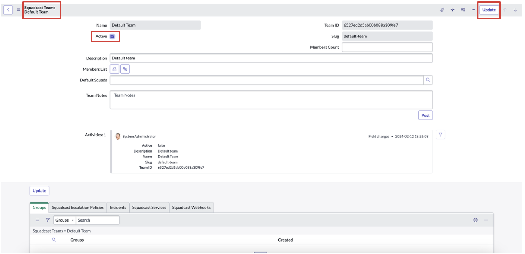Open the more options ellipsis
The image size is (525, 254).
pyautogui.click(x=473, y=10)
